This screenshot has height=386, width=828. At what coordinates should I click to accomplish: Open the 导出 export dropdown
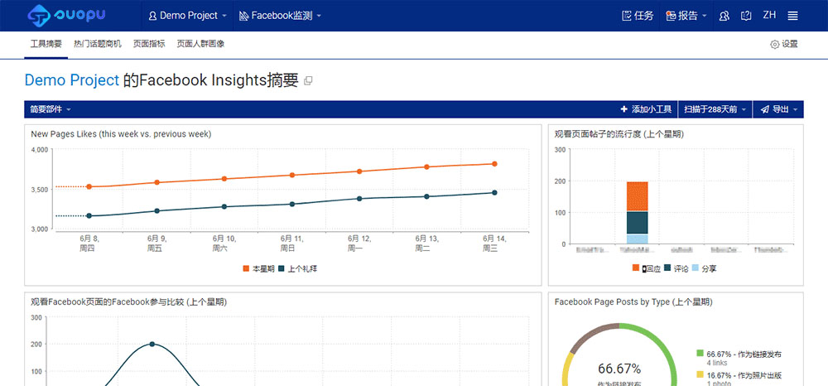pos(778,109)
